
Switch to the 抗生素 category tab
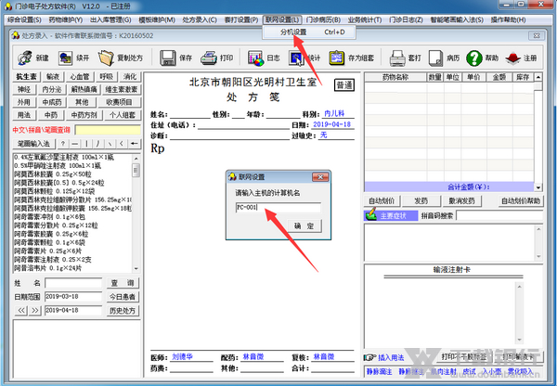pos(26,76)
